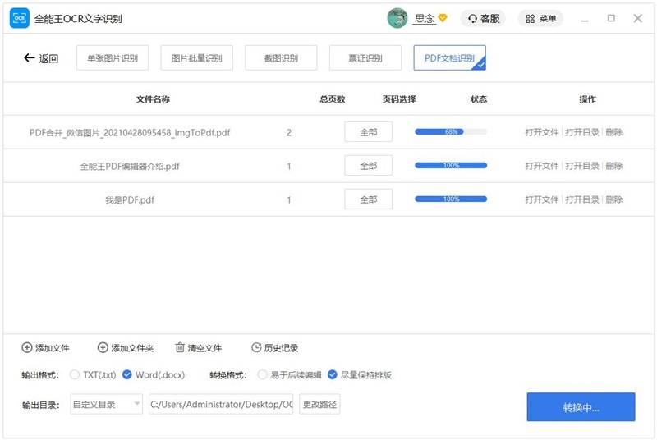Open the user avatar profile picture
The image size is (657, 440).
coord(397,18)
